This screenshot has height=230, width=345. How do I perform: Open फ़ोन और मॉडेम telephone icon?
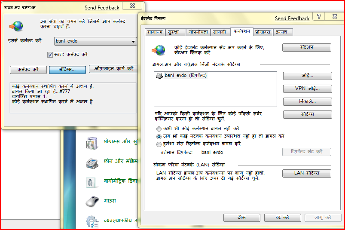tap(92, 163)
